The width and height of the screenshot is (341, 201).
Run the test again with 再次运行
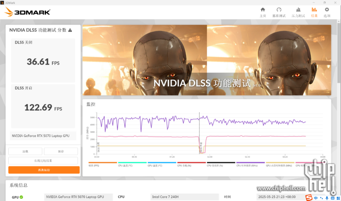tap(44, 170)
